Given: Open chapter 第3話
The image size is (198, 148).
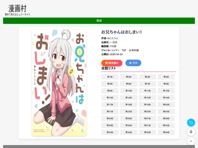Looking at the screenshot, I should (147, 77).
